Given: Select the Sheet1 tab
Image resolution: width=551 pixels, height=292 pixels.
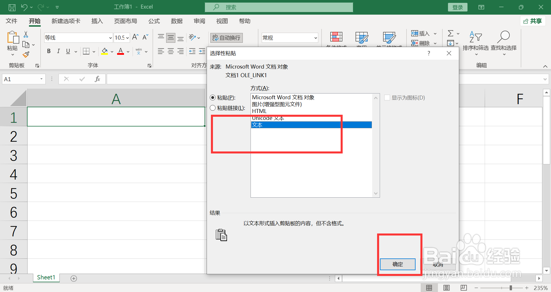Looking at the screenshot, I should point(46,277).
